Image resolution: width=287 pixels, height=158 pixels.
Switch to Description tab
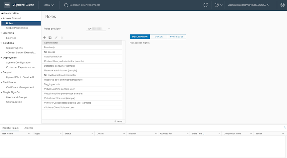(140, 37)
